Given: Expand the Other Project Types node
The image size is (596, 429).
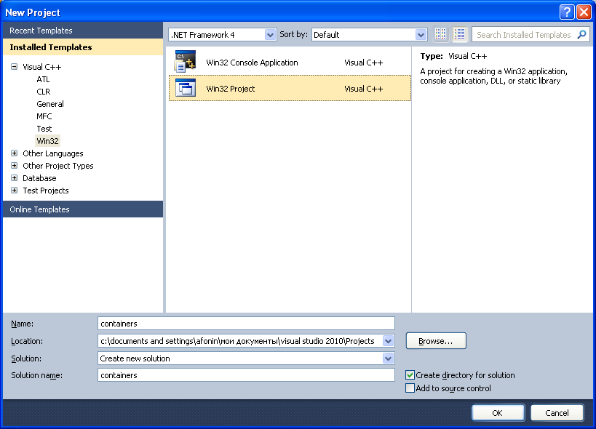Looking at the screenshot, I should 14,166.
